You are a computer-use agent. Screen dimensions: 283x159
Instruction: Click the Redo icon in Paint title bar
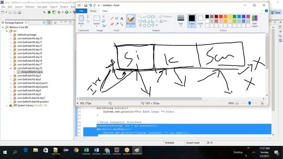95,5
